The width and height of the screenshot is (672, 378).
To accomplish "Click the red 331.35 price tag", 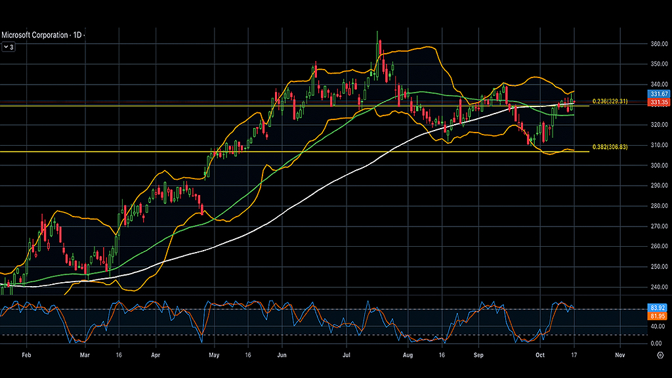I will [x=659, y=102].
